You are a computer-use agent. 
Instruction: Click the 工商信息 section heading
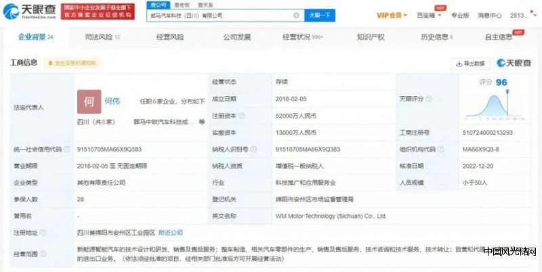click(24, 63)
